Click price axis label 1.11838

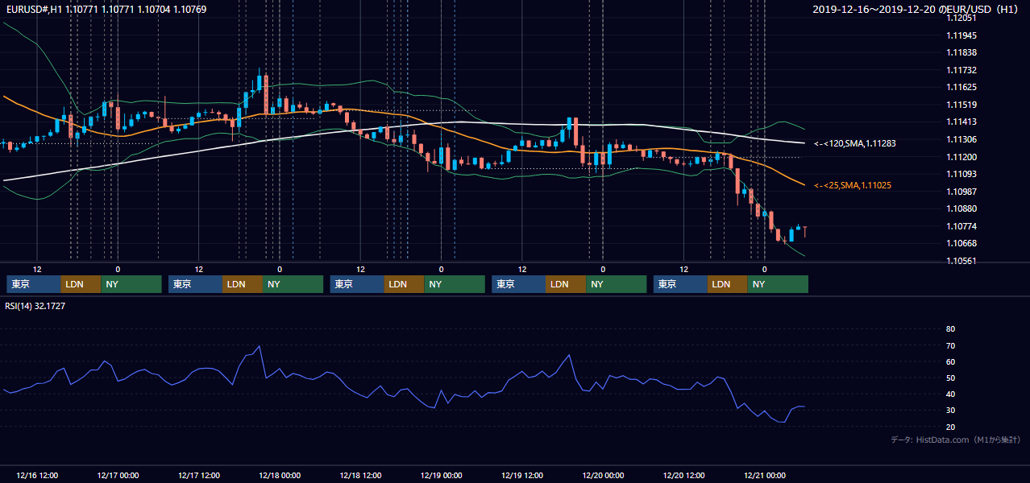961,52
